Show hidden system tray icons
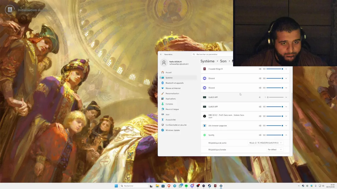337x189 pixels. 299,186
